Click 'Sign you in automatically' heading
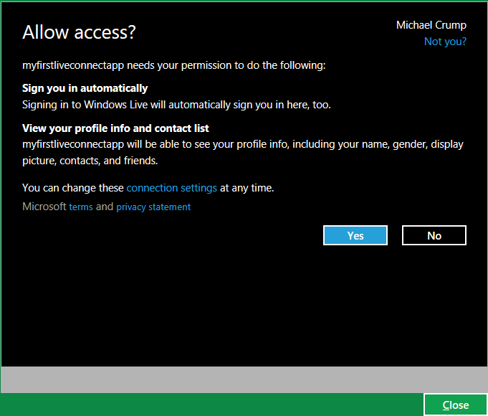488x416 pixels. 85,88
